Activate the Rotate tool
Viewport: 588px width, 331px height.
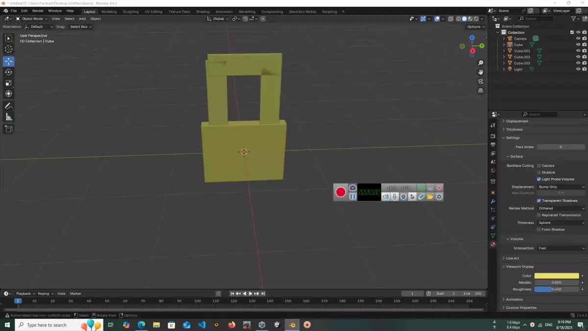click(8, 72)
